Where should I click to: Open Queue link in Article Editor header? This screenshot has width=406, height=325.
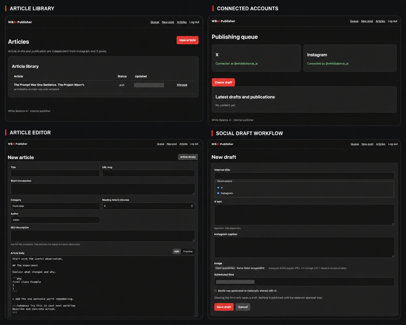[x=160, y=144]
